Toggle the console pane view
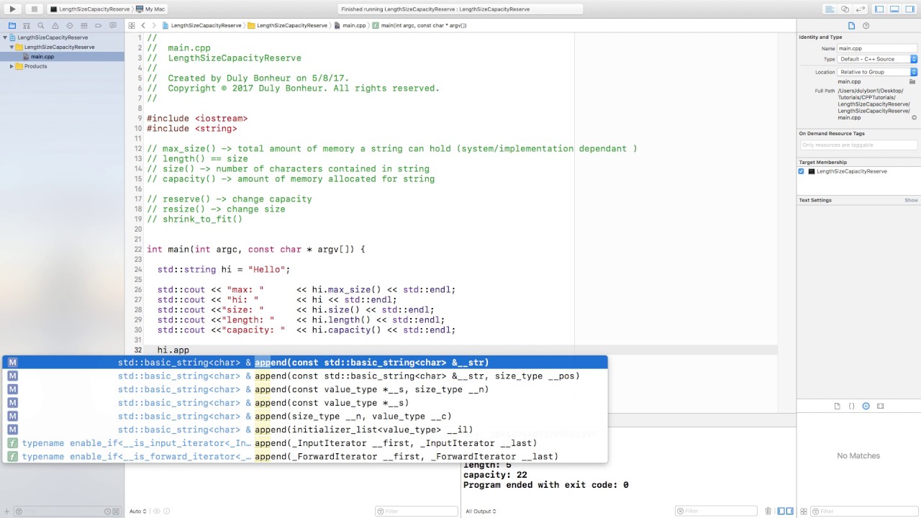The height and width of the screenshot is (518, 921). coord(790,511)
